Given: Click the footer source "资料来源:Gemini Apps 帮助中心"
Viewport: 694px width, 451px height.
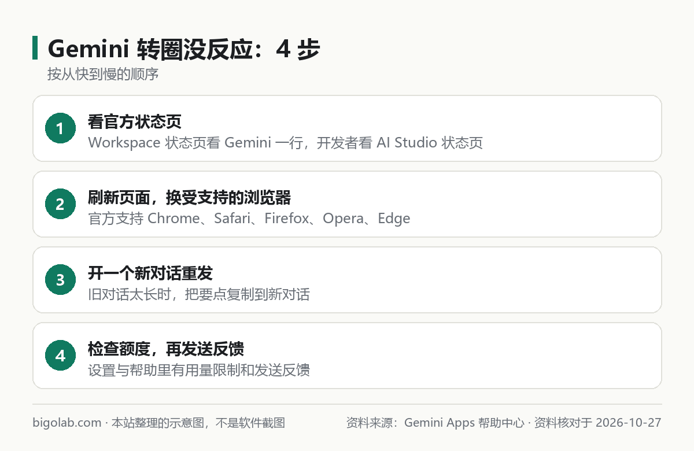Looking at the screenshot, I should click(x=435, y=423).
